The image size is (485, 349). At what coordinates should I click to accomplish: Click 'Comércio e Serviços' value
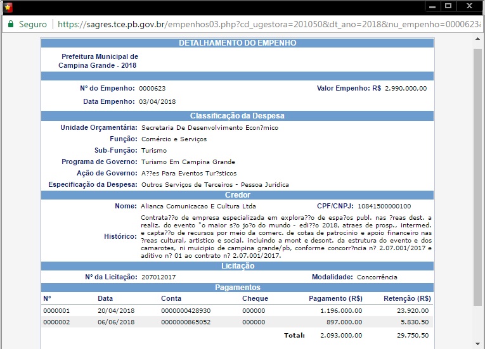174,139
